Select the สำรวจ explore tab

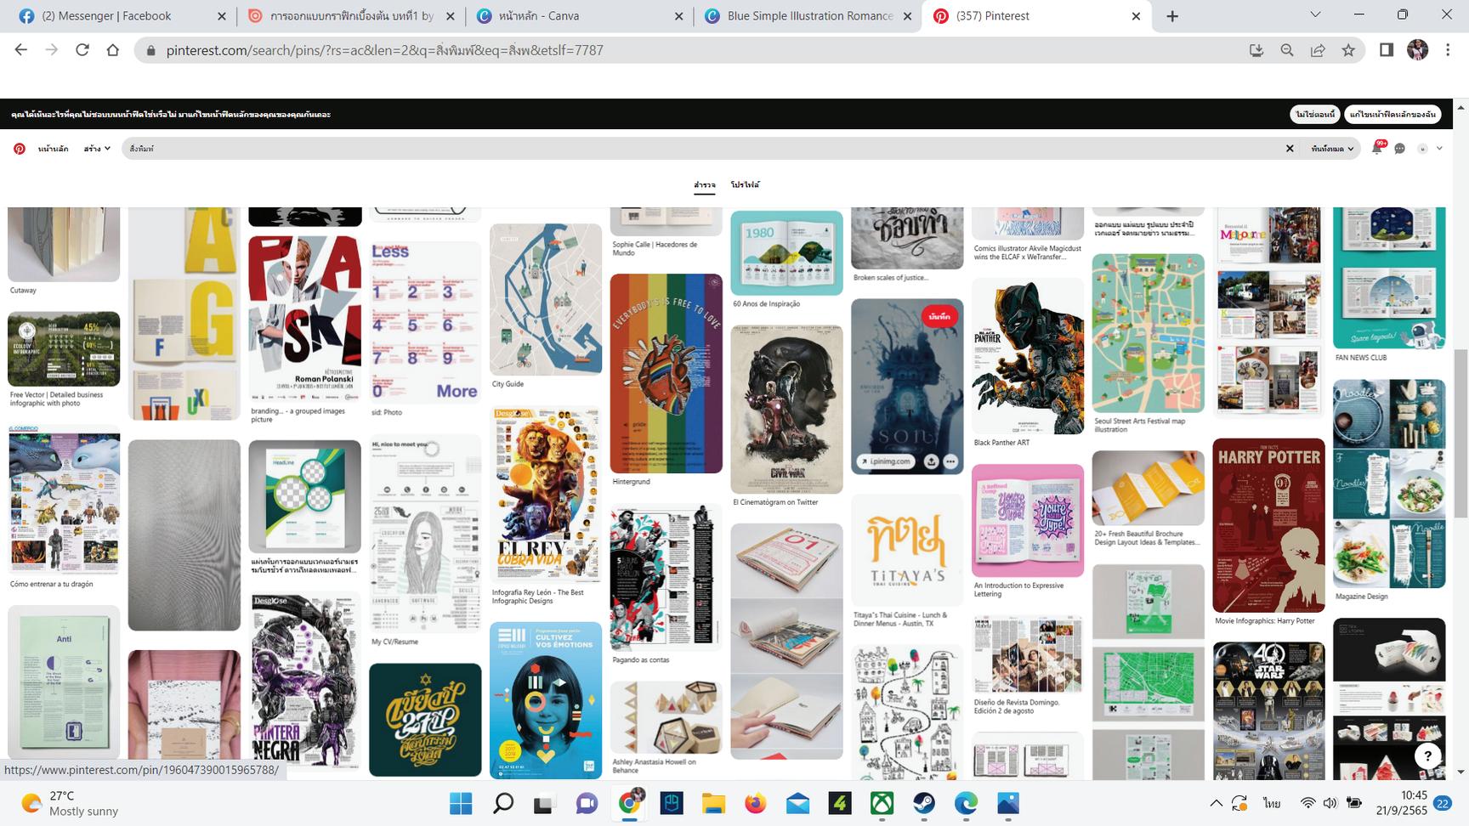tap(705, 185)
